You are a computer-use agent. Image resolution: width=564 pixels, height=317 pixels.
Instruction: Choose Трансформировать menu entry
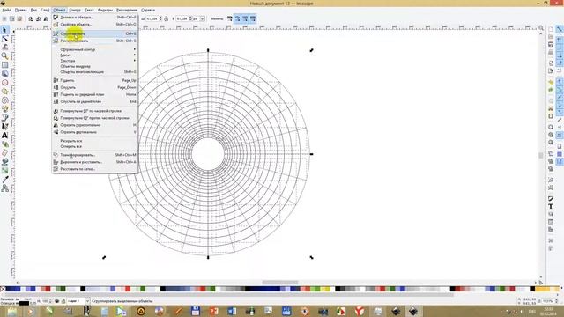click(95, 155)
